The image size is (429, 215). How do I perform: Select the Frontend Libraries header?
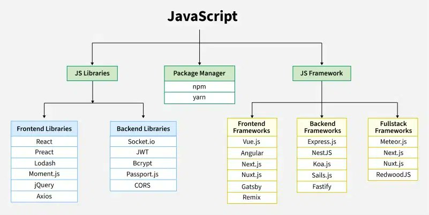[44, 129]
